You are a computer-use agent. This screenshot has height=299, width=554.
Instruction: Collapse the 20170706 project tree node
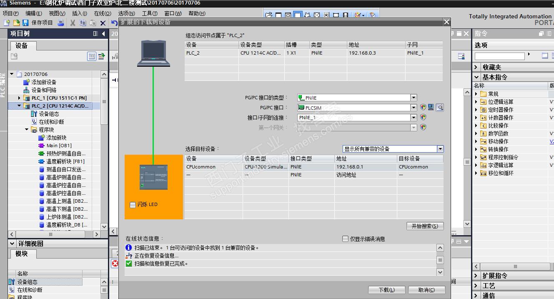[12, 74]
